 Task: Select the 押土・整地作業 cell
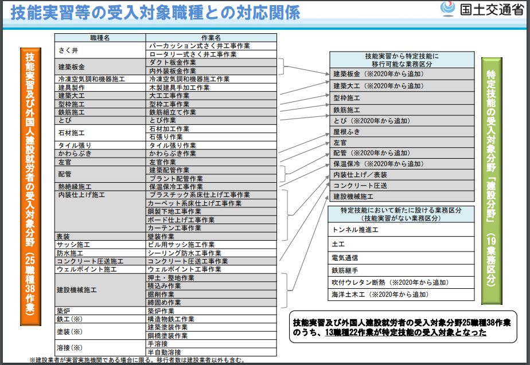pos(211,277)
